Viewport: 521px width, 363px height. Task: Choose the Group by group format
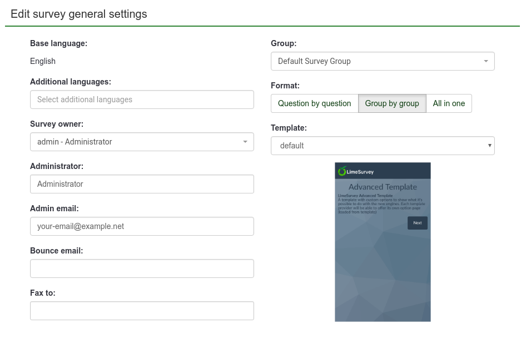(392, 103)
